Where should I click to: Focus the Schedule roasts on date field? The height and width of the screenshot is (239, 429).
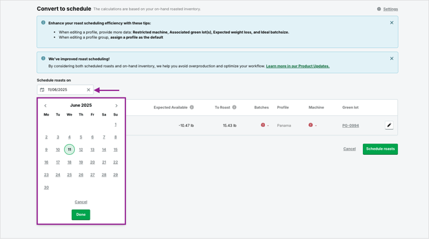(x=65, y=90)
